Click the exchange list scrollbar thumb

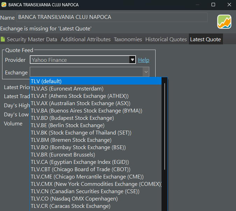[165, 126]
